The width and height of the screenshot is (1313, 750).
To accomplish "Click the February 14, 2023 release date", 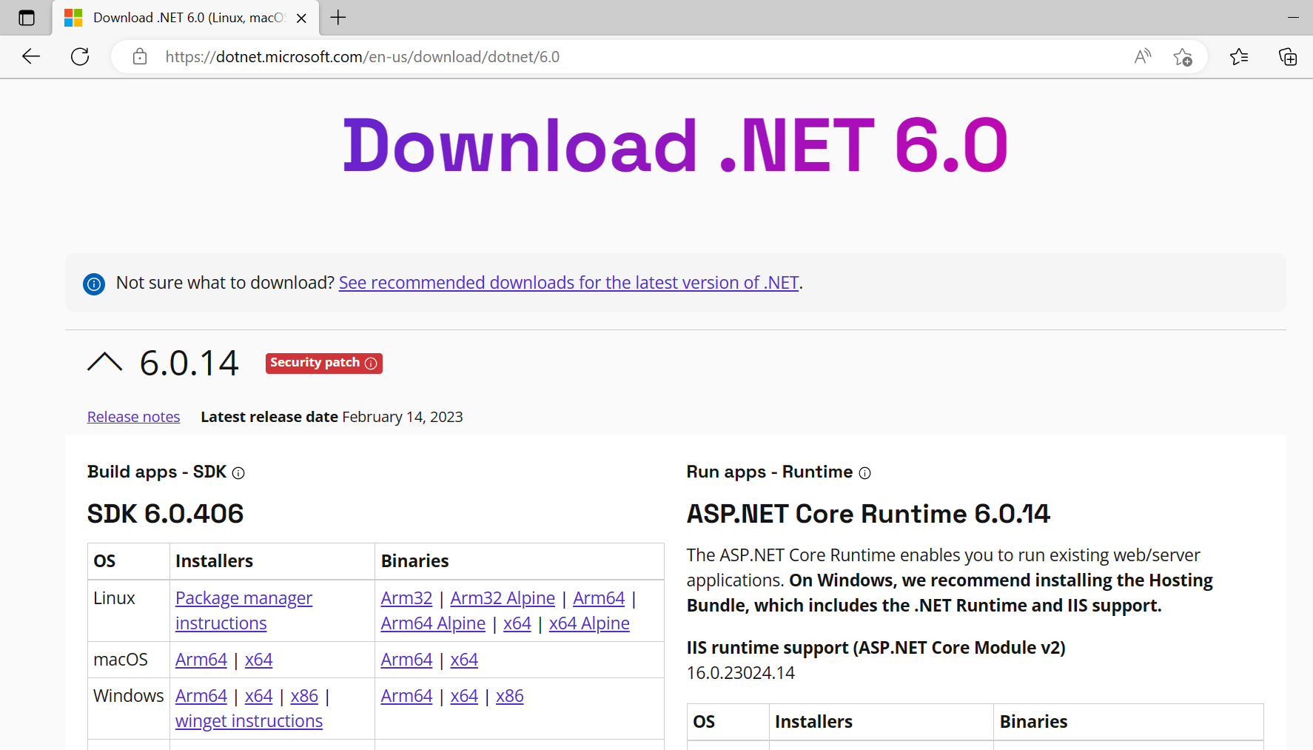I will coord(403,417).
